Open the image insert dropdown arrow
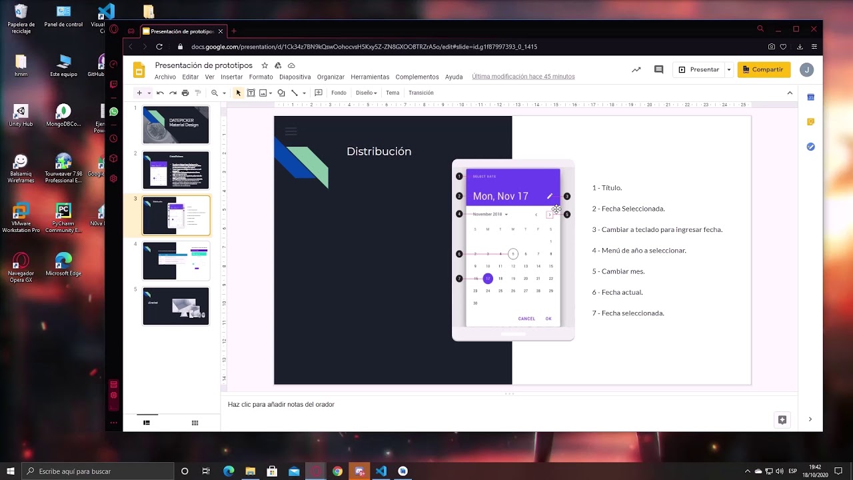The image size is (853, 480). coord(271,93)
